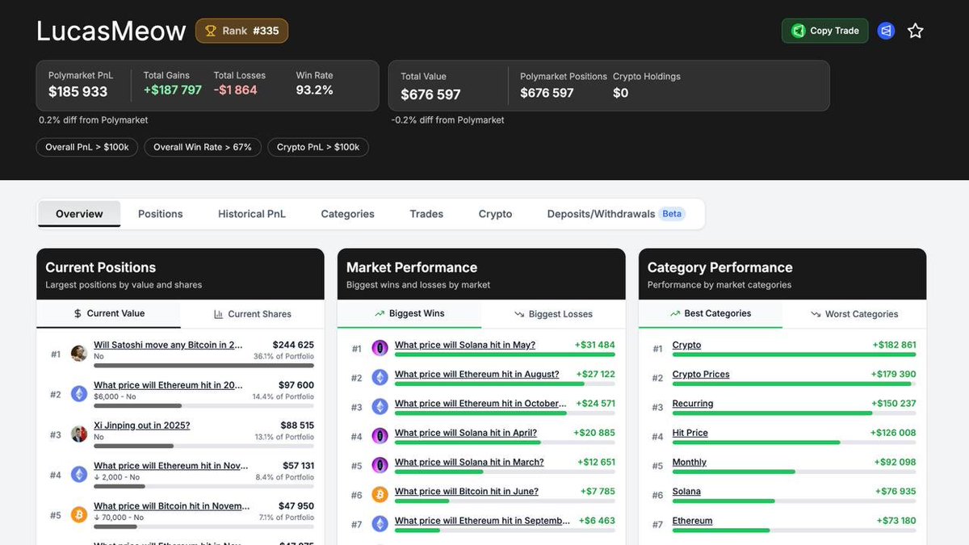Open What price will Bitcoin hit in June
Viewport: 969px width, 545px height.
pos(467,492)
